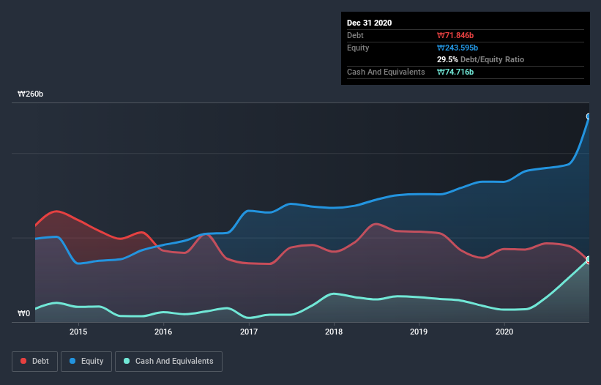Click the ₩0 y-axis label
The image size is (601, 385).
click(x=23, y=314)
